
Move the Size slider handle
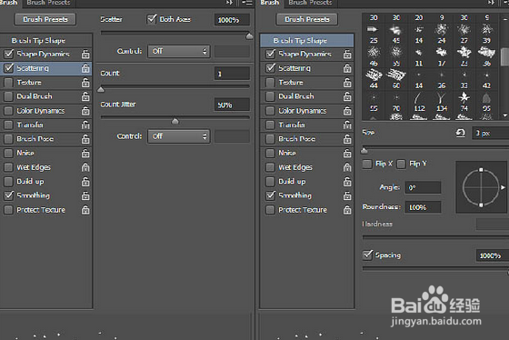coord(364,150)
